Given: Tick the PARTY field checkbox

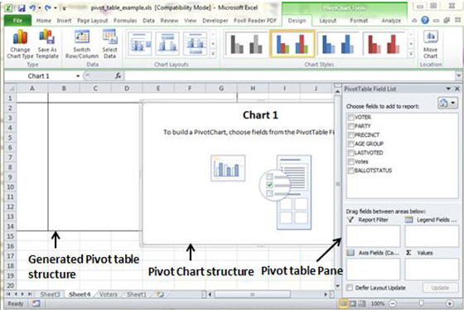Looking at the screenshot, I should click(x=350, y=126).
